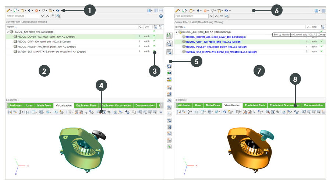The image size is (333, 185).
Task: Click the status checkmark for RECOIL_COVER_400 in left pane
Action: point(155,36)
